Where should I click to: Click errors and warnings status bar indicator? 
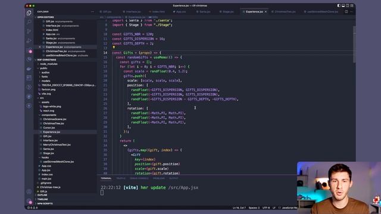click(33, 207)
